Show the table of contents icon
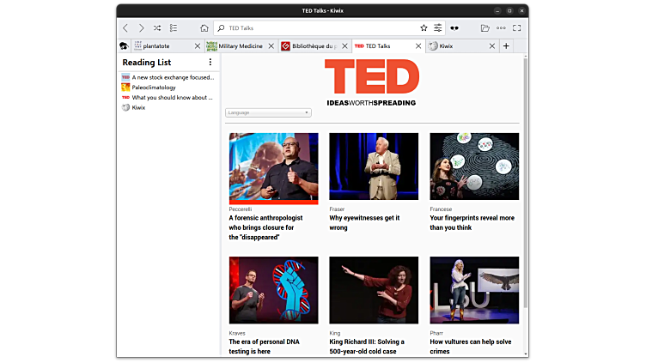646x363 pixels. click(x=174, y=27)
